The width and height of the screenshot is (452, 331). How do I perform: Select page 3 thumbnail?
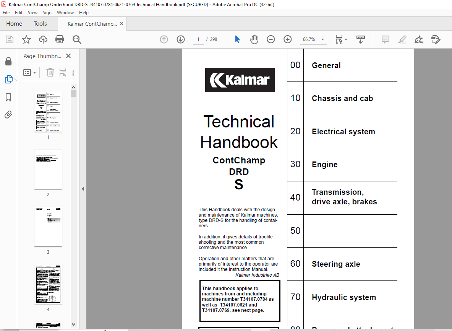48,227
